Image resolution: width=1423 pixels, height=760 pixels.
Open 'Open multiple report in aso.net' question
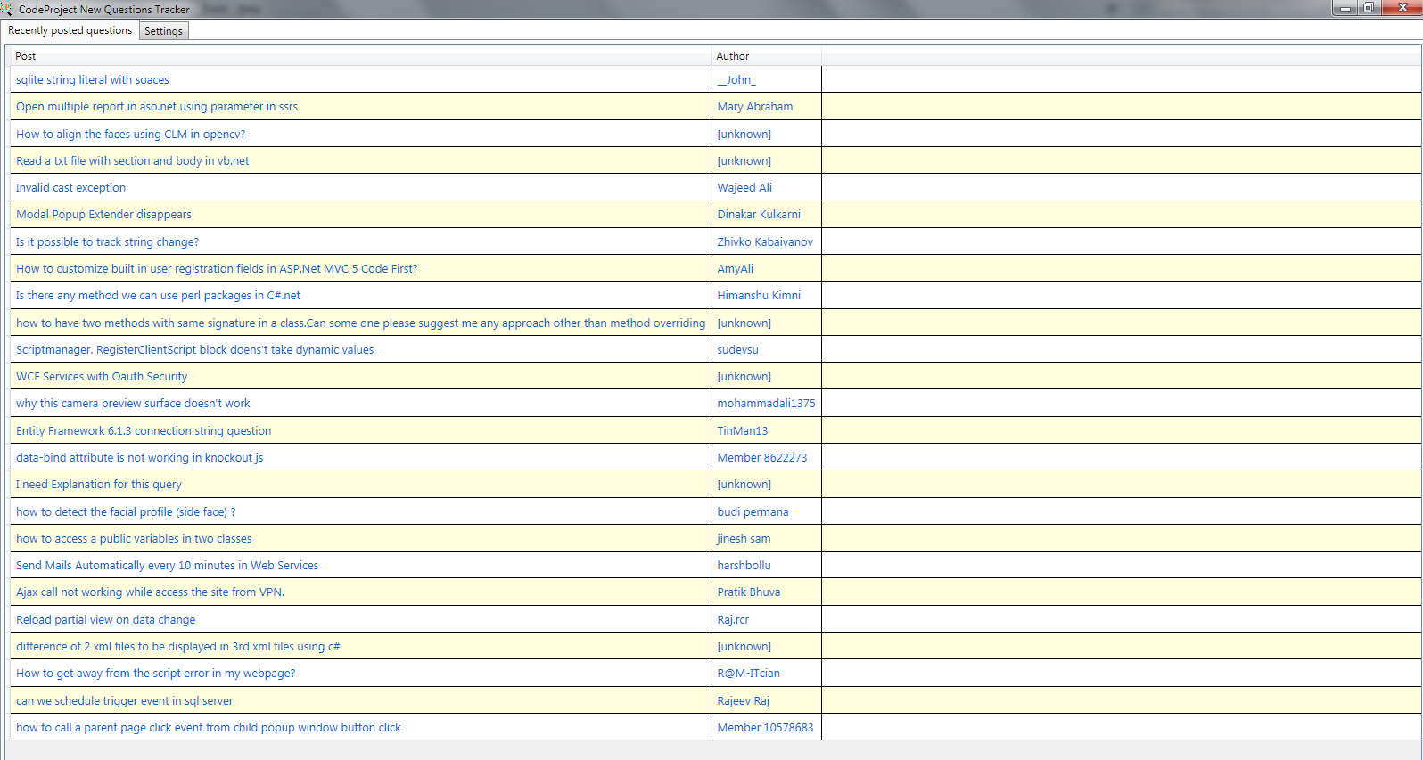pyautogui.click(x=157, y=107)
